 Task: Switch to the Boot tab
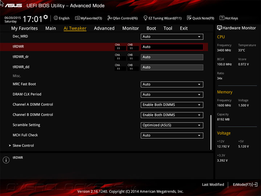click(151, 28)
